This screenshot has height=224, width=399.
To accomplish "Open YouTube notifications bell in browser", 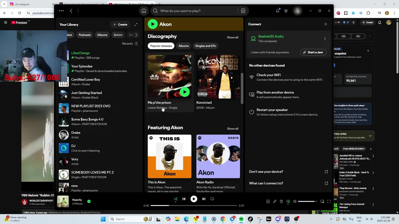I will tap(380, 22).
